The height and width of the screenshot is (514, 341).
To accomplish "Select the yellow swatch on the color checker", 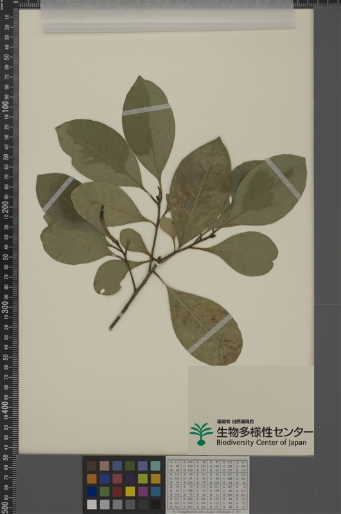I will [x=130, y=491].
